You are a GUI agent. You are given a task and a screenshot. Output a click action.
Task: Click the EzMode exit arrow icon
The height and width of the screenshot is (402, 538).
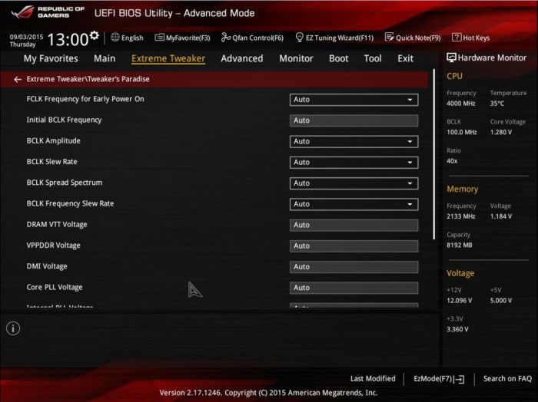coord(460,379)
